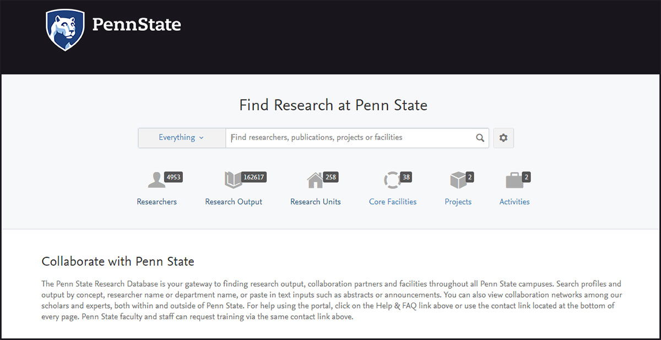The image size is (661, 340).
Task: Click the Research Output book icon
Action: tap(233, 180)
